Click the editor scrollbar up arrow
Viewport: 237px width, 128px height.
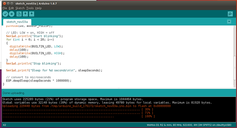235,27
